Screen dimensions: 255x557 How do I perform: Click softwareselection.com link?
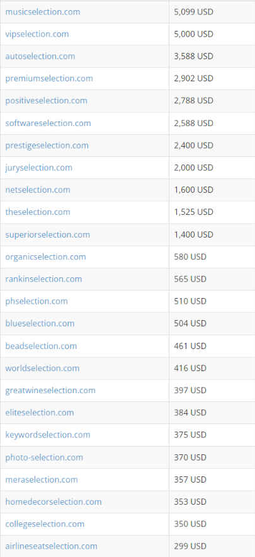point(48,123)
